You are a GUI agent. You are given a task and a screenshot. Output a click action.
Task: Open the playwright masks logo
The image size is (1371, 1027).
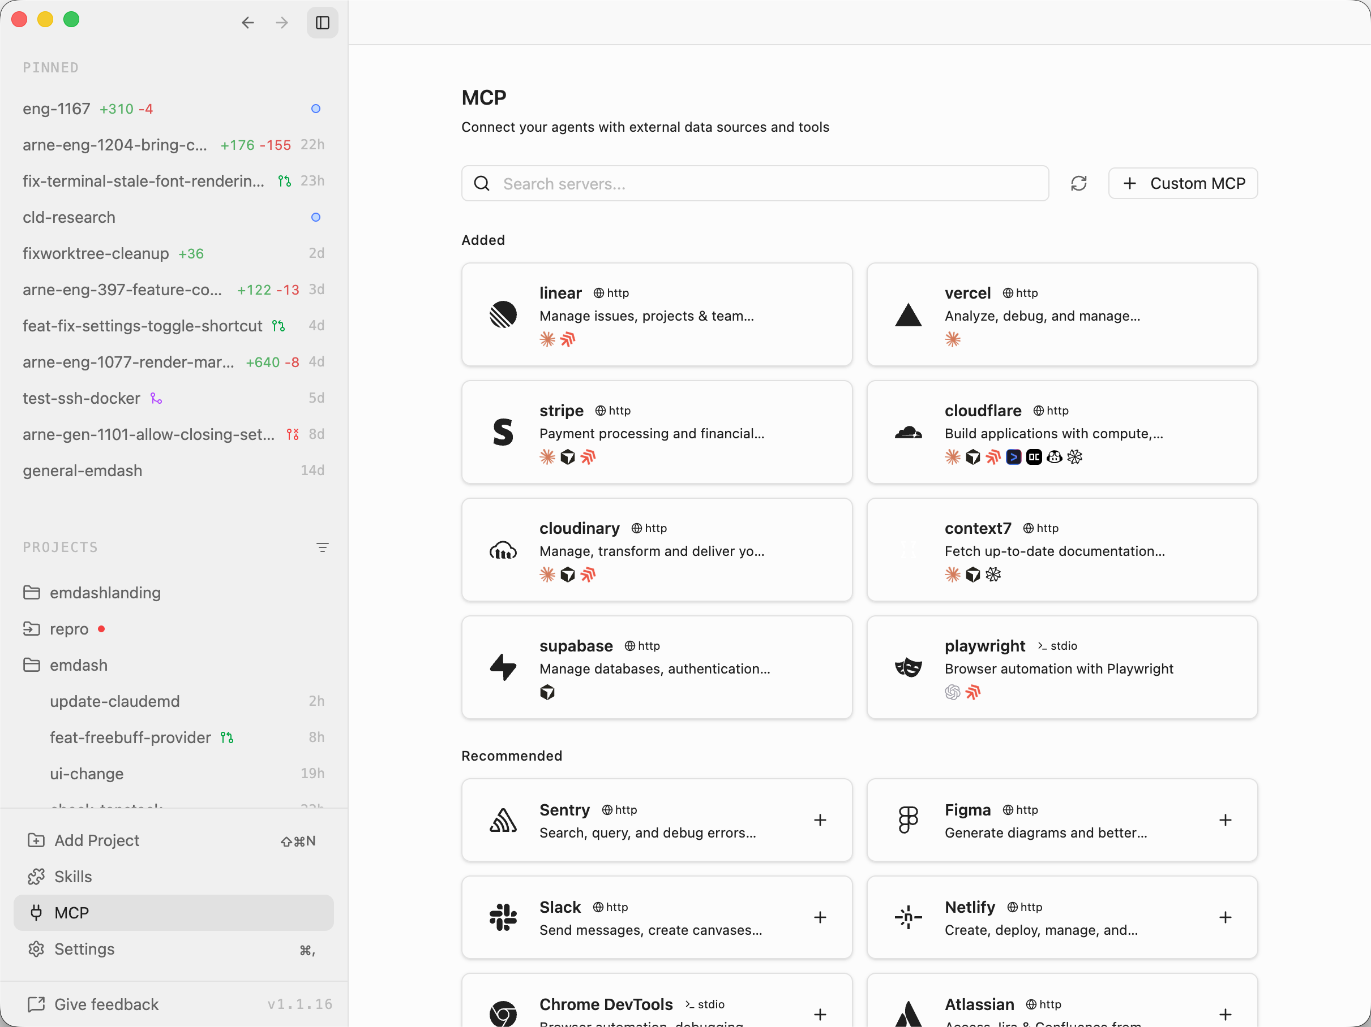(908, 667)
